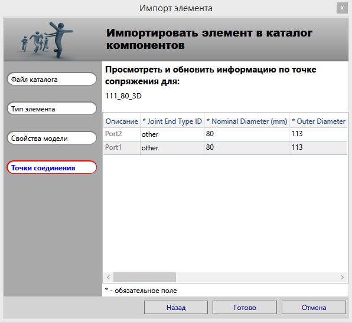Switch to the Свойства модели step
The image size is (352, 323).
52,138
